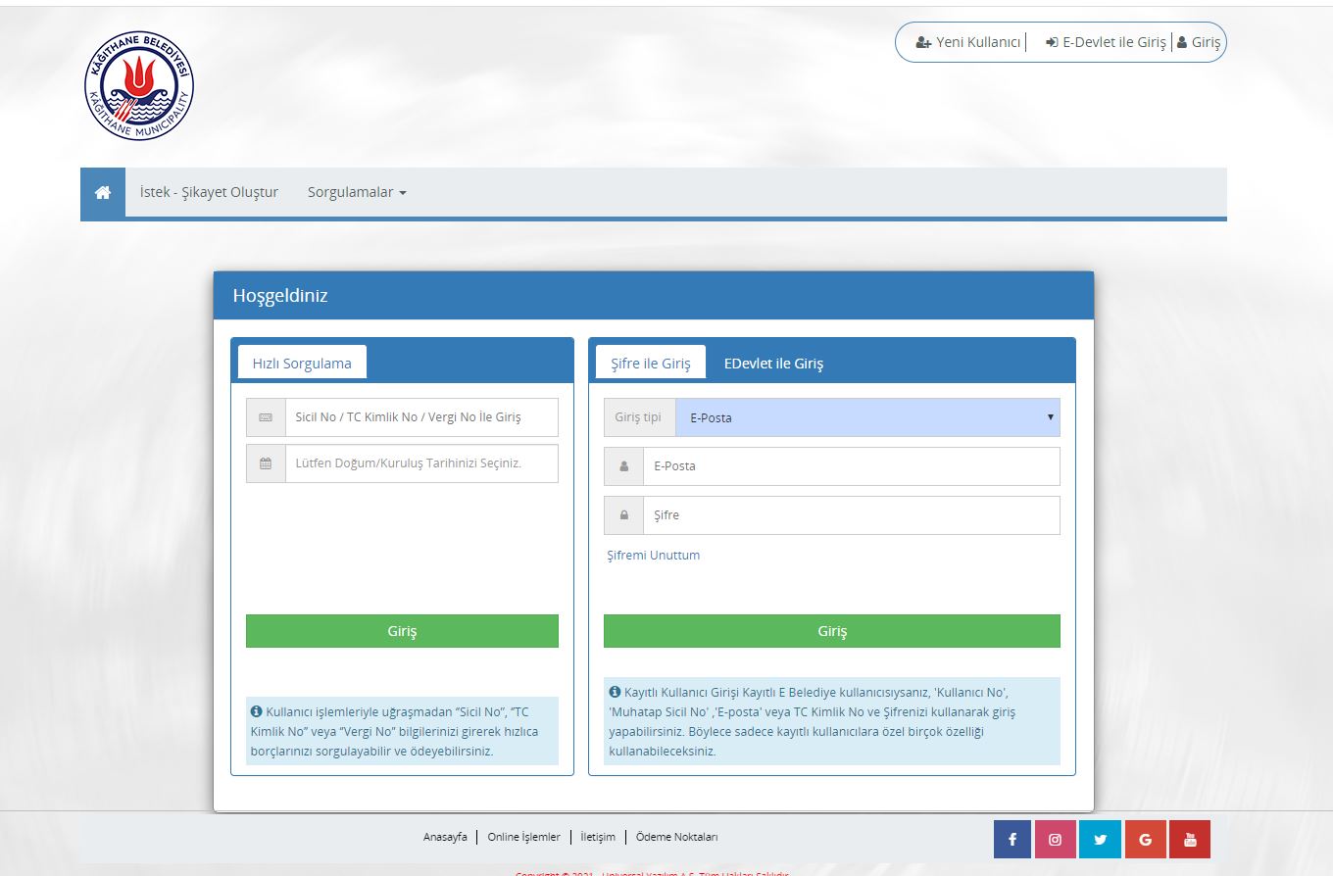1333x876 pixels.
Task: Open İstek - Şikayet Oluştur menu item
Action: pyautogui.click(x=209, y=193)
